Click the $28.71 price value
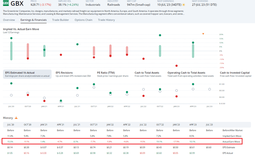This screenshot has height=156, width=255. pyautogui.click(x=35, y=5)
